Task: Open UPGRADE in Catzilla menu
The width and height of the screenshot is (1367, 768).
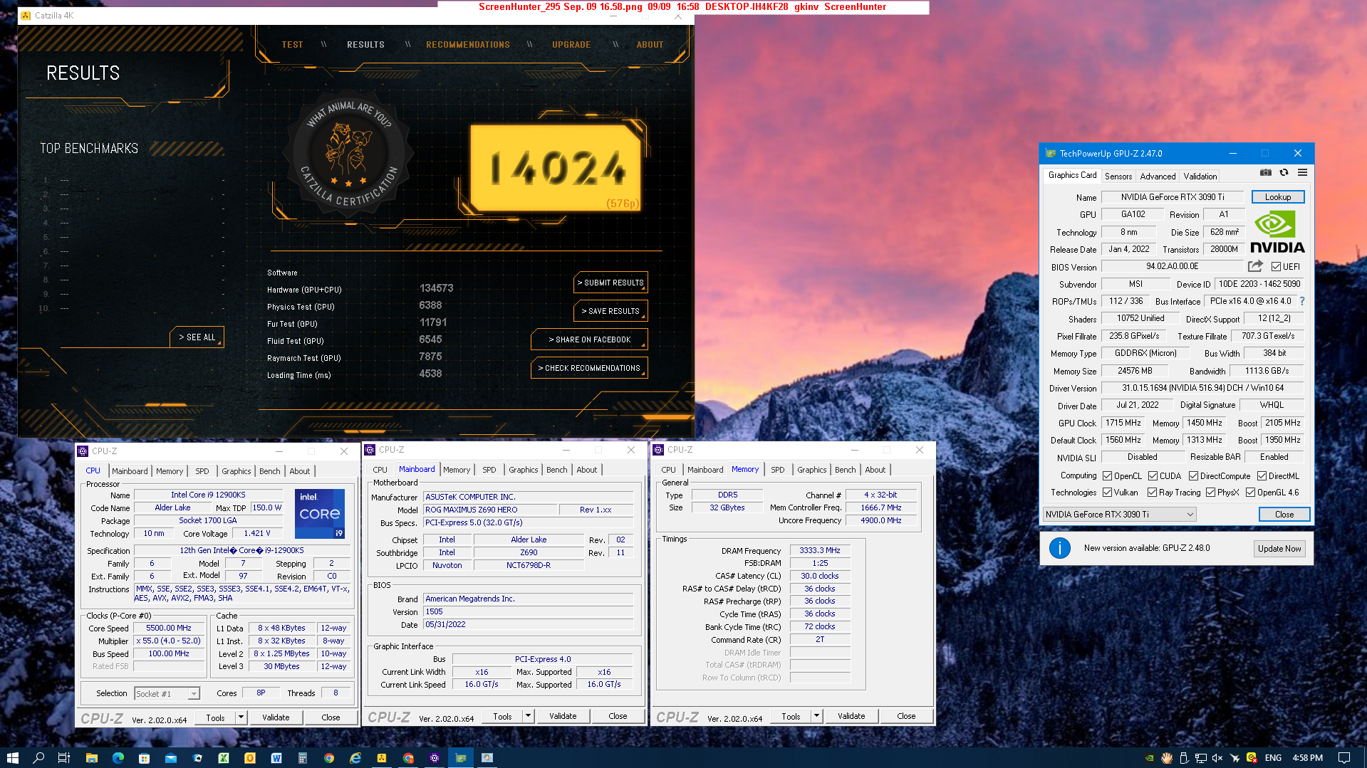Action: pos(571,45)
